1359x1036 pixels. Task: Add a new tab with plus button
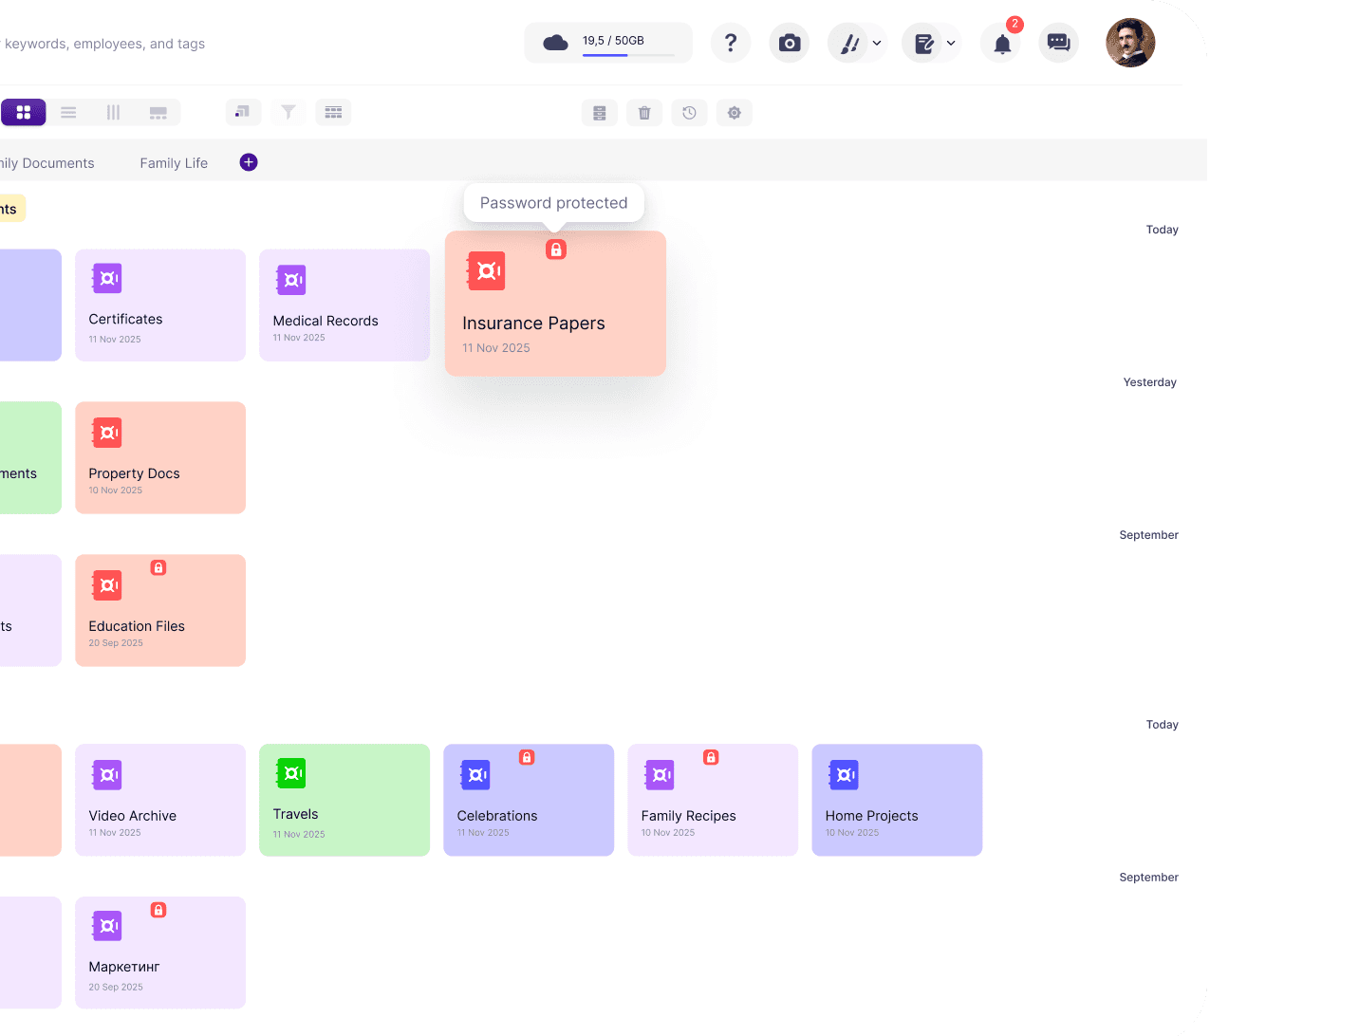click(249, 162)
